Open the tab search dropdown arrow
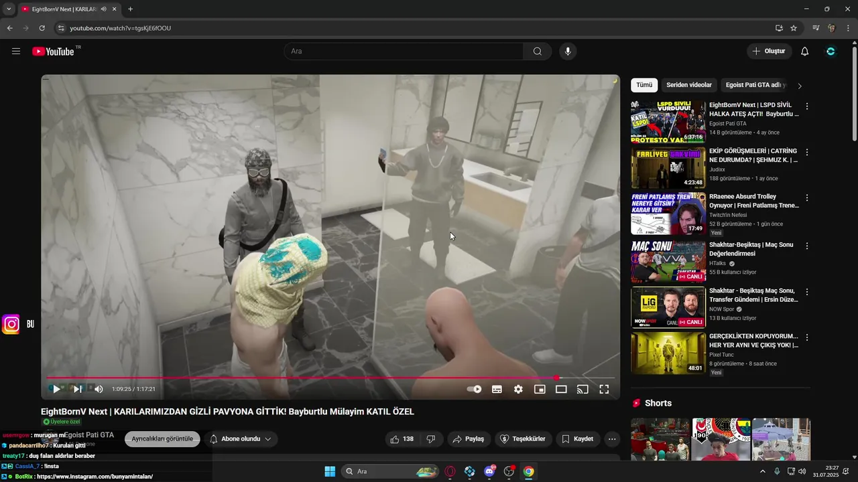The height and width of the screenshot is (482, 858). (x=9, y=9)
